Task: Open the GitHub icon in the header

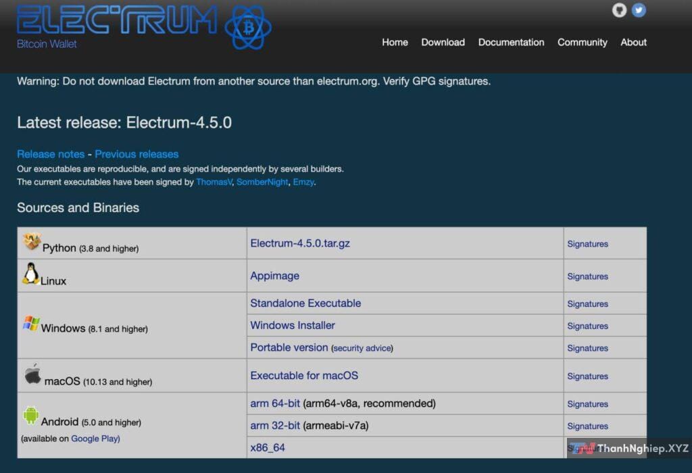Action: (619, 10)
